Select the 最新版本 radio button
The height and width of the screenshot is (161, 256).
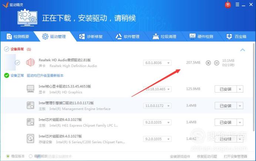click(x=31, y=156)
